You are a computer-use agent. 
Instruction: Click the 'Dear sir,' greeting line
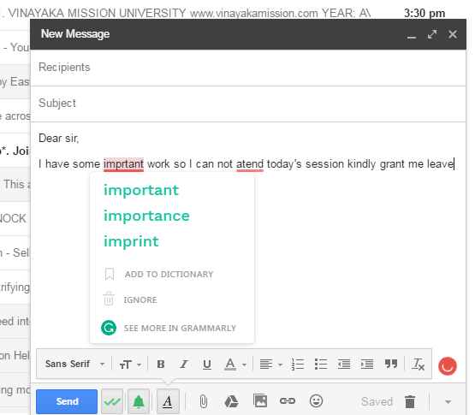[x=59, y=139]
